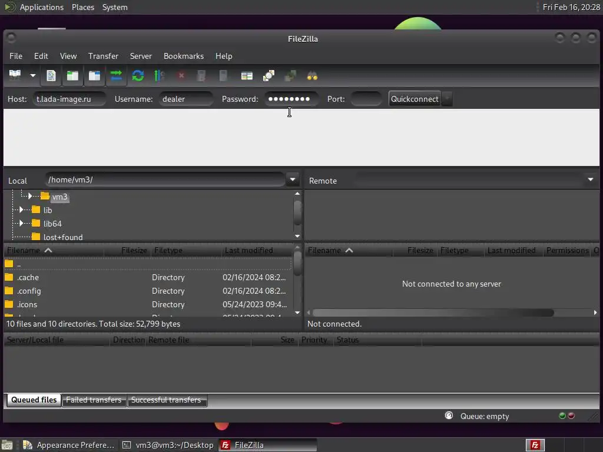Open the Site Manager dropdown arrow

33,76
